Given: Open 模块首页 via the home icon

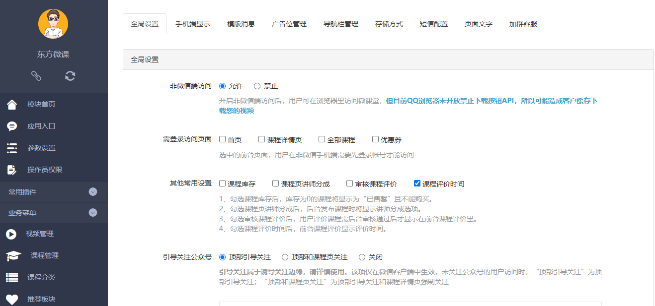Looking at the screenshot, I should point(11,104).
